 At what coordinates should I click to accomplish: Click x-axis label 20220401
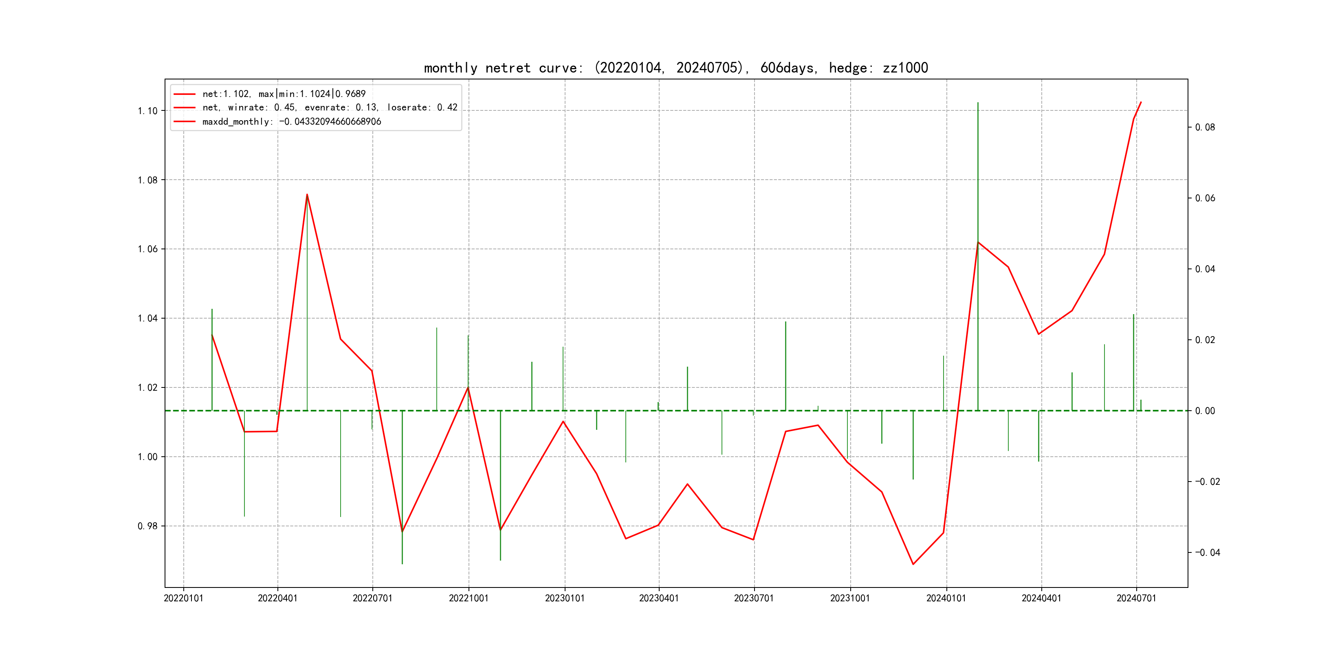pyautogui.click(x=277, y=598)
